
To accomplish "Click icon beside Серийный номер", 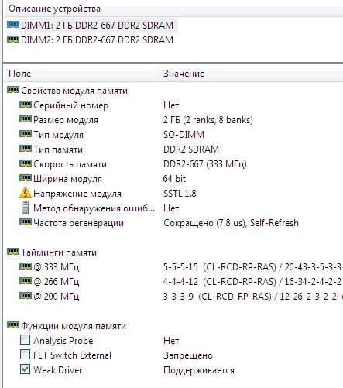I will click(26, 105).
